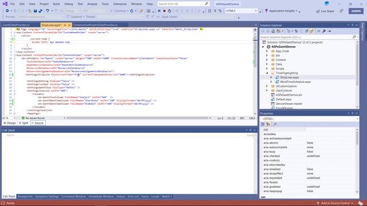Click the Home icon in Solution Explorer
This screenshot has height=206, width=367.
click(x=273, y=31)
